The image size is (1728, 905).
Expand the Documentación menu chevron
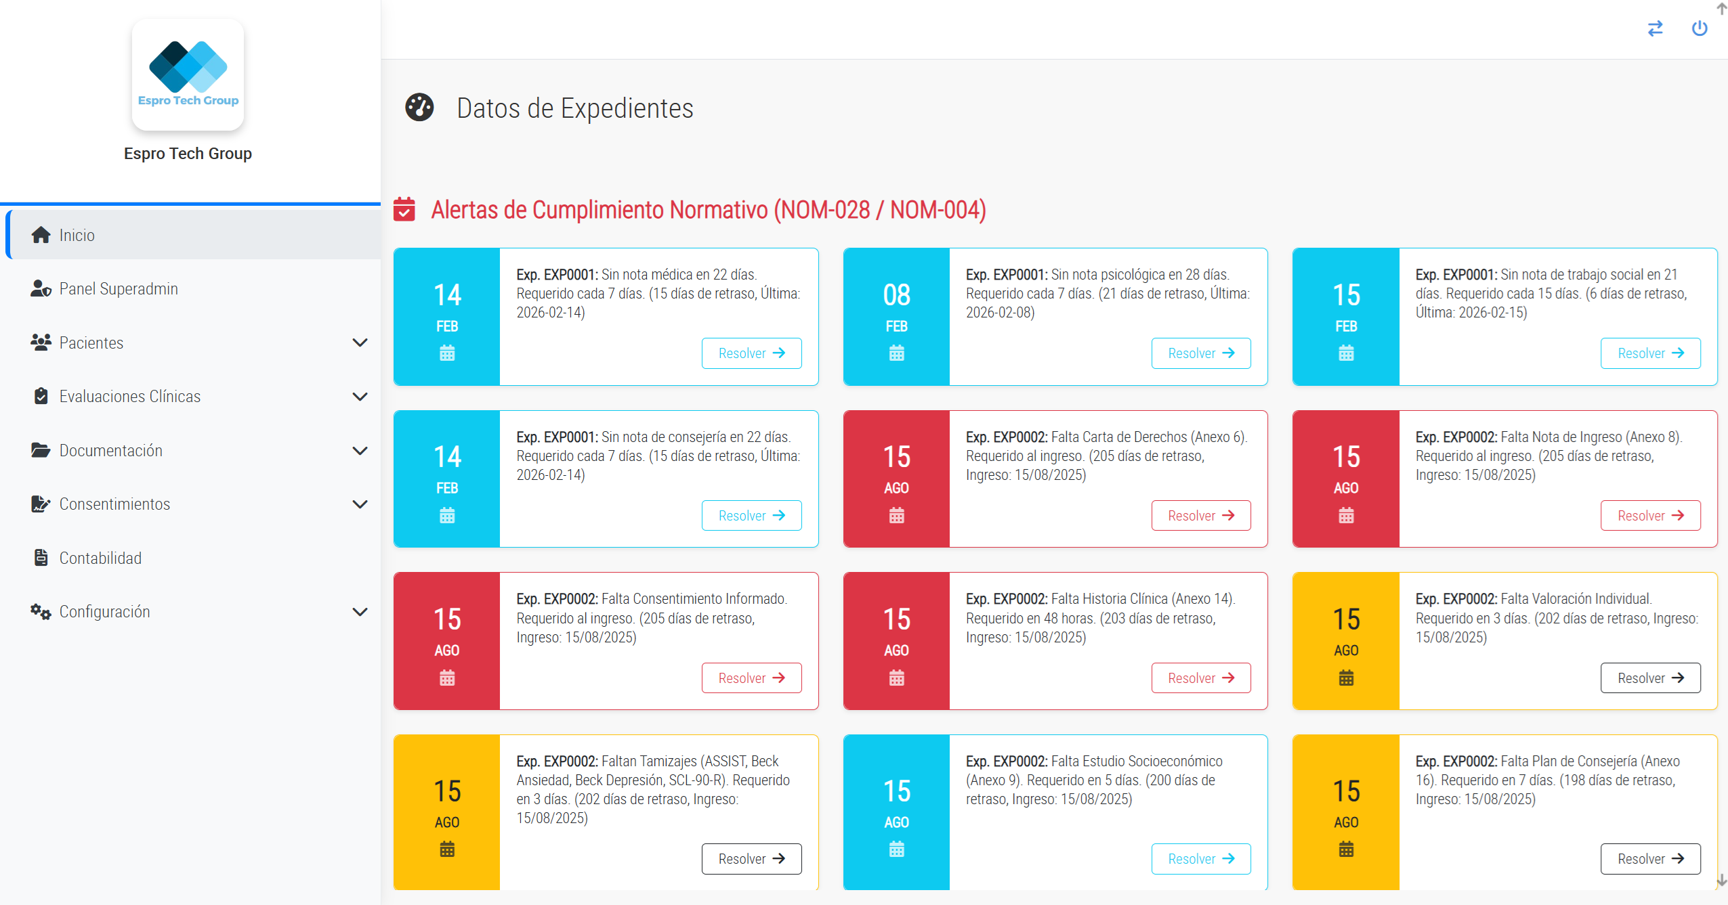[x=360, y=451]
